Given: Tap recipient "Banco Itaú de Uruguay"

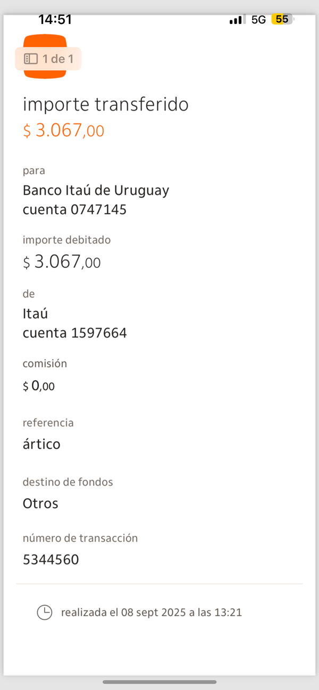Looking at the screenshot, I should pos(96,190).
